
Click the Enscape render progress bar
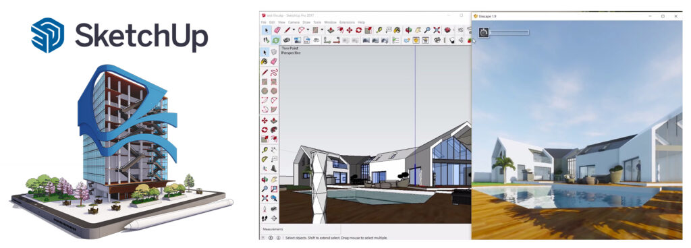(x=509, y=32)
